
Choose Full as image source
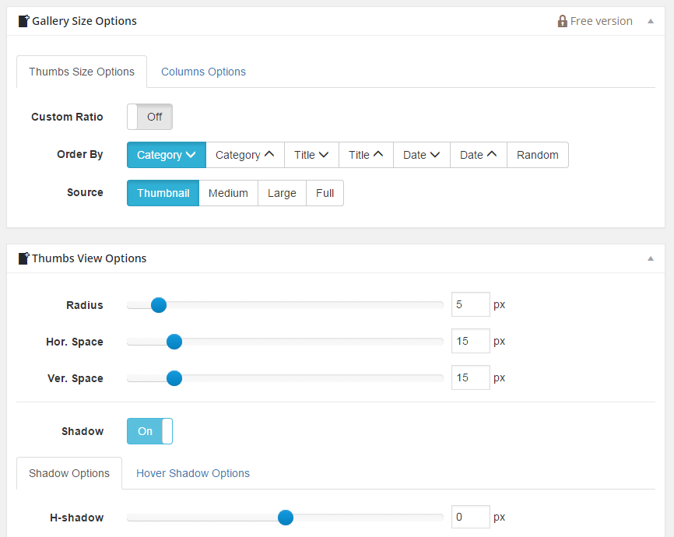point(325,193)
